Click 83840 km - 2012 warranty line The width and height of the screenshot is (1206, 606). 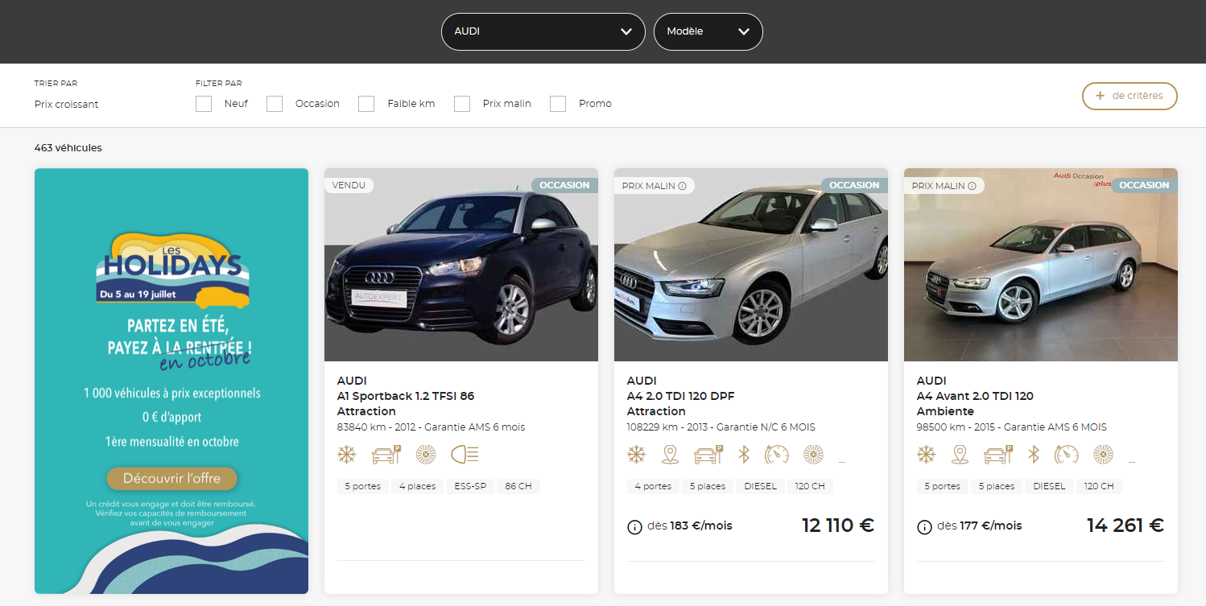point(431,427)
